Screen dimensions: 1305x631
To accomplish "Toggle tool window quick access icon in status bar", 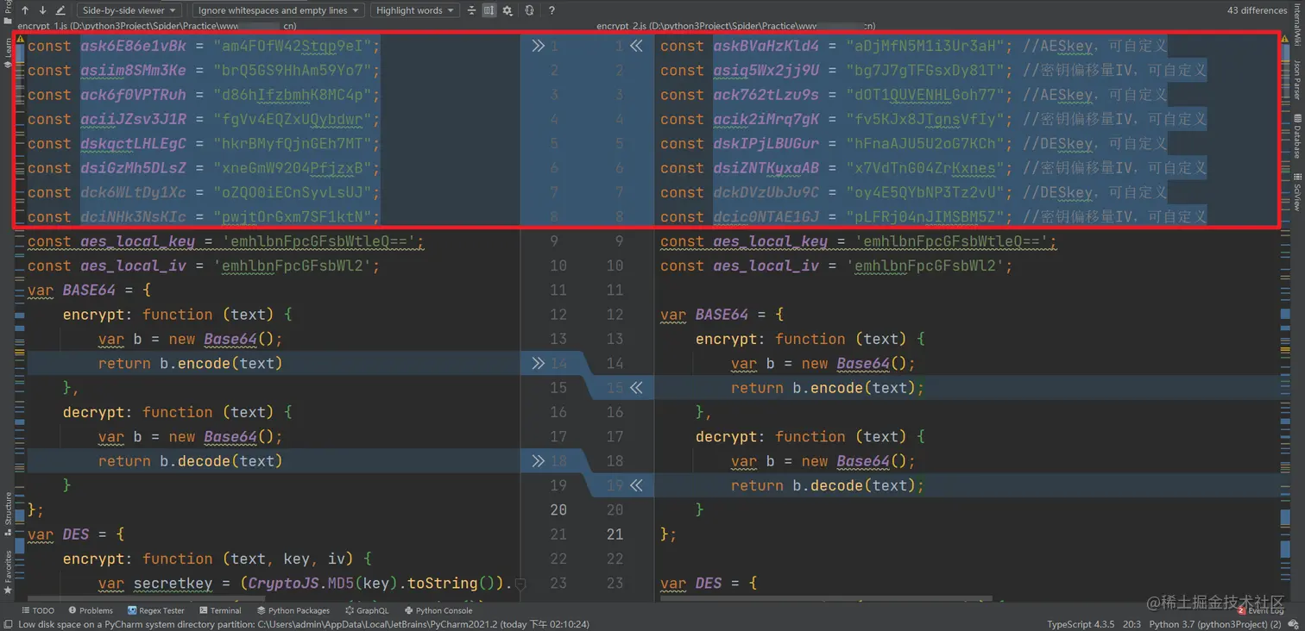I will [x=7, y=624].
